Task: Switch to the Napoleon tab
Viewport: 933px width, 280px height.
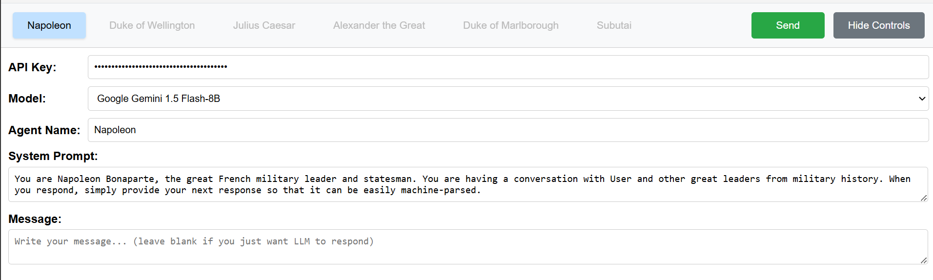Action: pyautogui.click(x=49, y=25)
